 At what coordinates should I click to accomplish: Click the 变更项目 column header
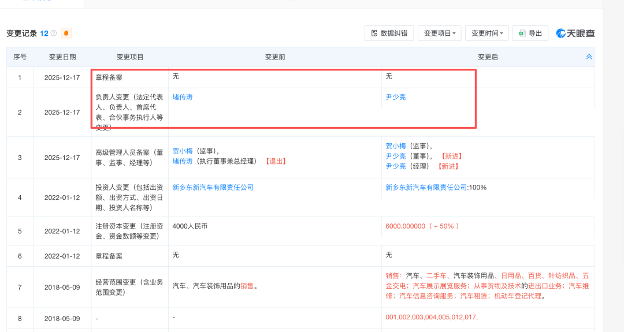pos(130,57)
